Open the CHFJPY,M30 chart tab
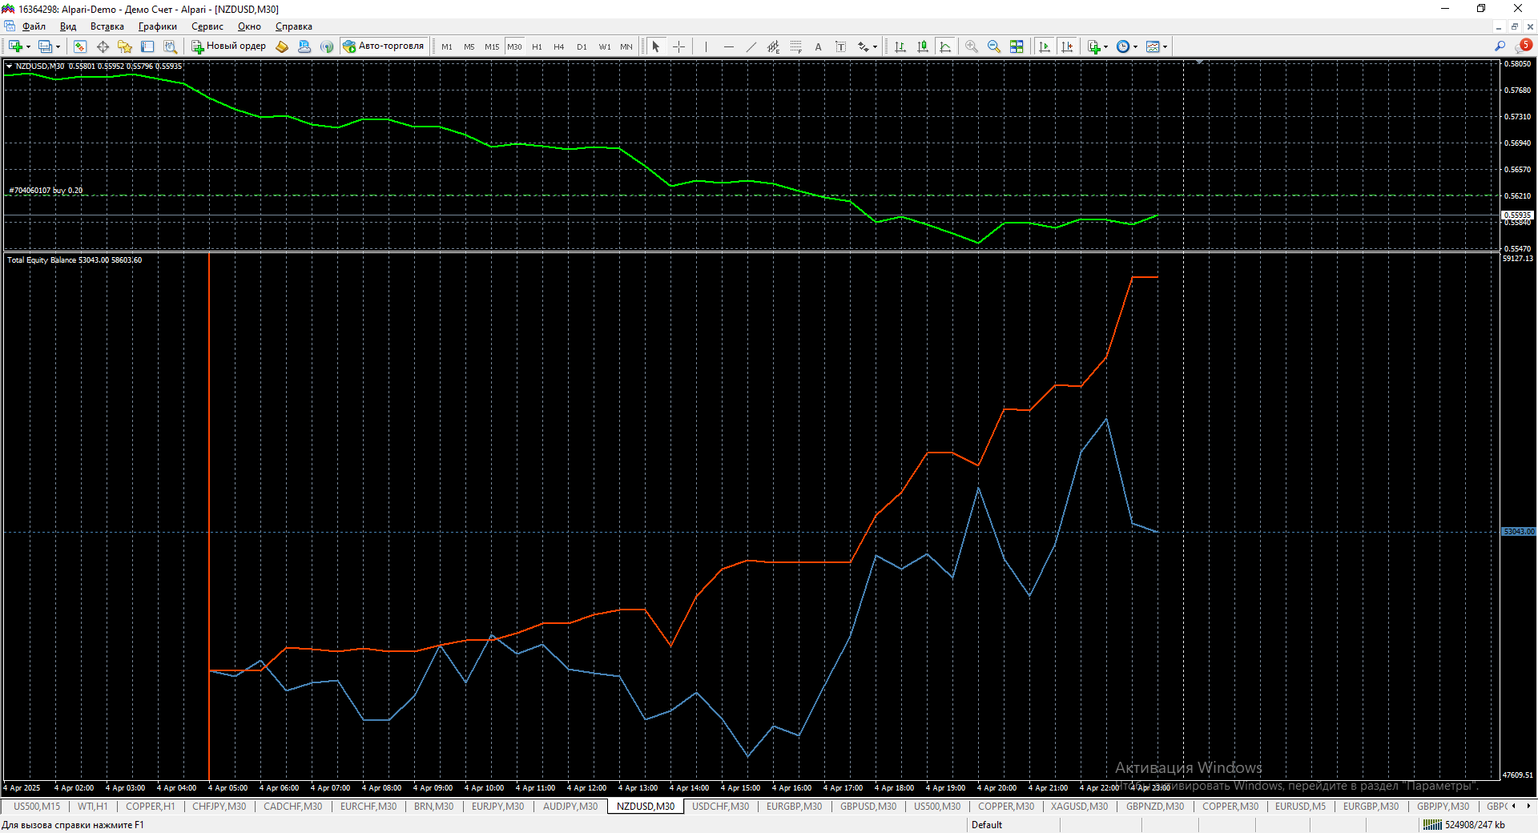Viewport: 1538px width, 833px height. (x=219, y=807)
